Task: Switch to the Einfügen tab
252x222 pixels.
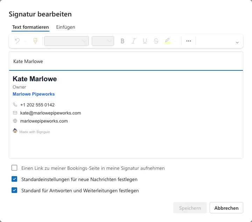Action: 65,27
